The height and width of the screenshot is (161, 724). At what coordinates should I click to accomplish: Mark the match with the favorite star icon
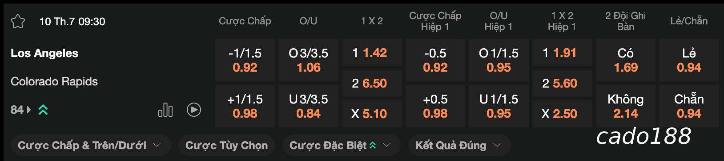[18, 21]
